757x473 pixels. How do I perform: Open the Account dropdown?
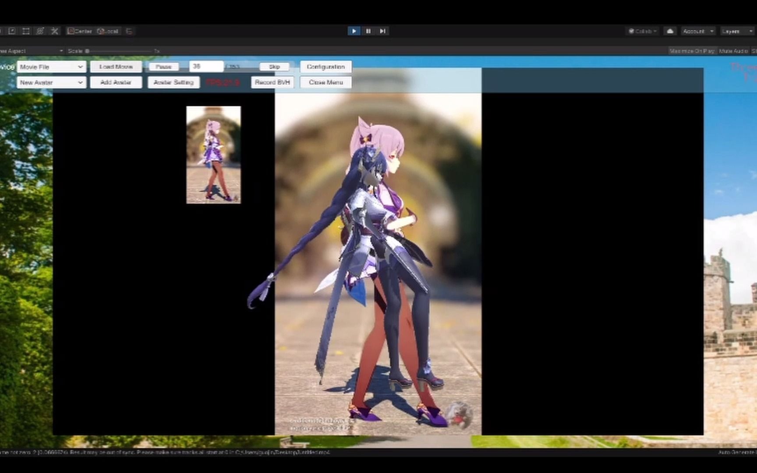click(698, 31)
